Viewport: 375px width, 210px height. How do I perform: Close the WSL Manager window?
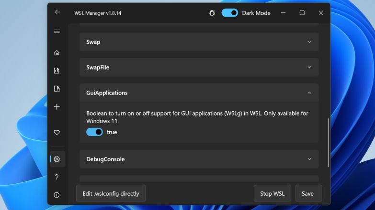321,13
